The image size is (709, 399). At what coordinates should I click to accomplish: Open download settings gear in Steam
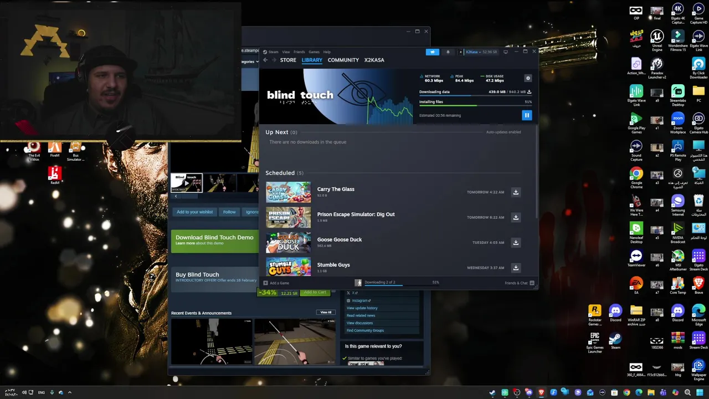[528, 78]
